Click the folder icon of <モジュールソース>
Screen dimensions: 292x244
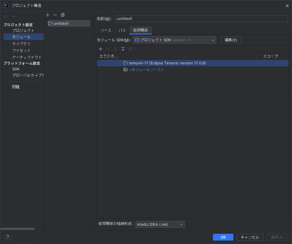tap(126, 70)
